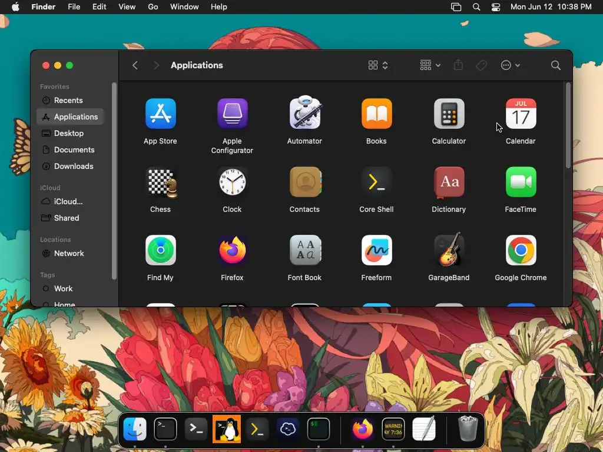Open Firefox from the Dock
Screen dimensions: 603x452
[x=362, y=429]
